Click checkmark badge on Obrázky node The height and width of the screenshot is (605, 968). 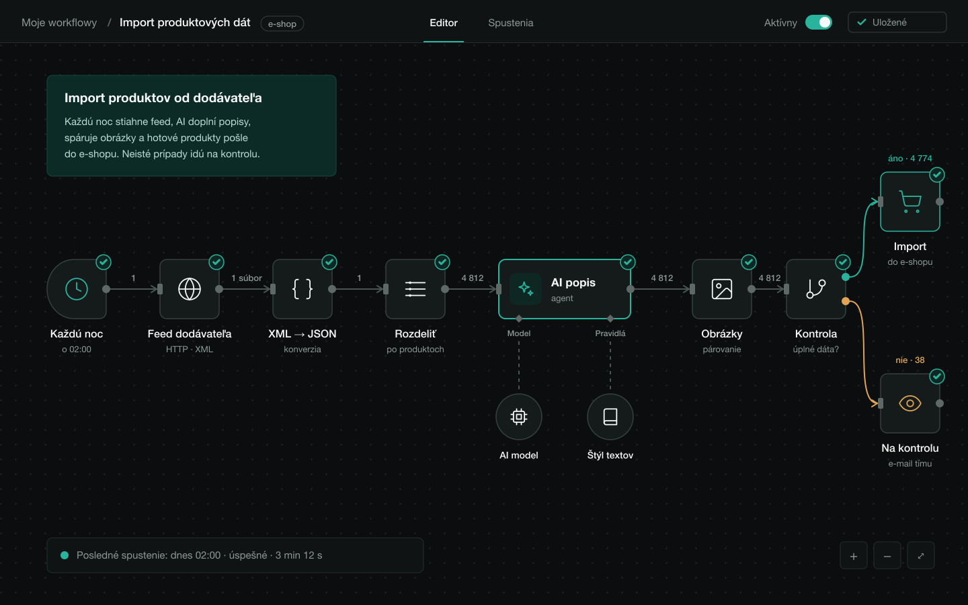click(x=749, y=262)
